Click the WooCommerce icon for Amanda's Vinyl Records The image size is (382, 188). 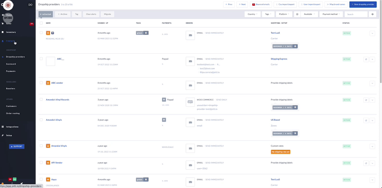pos(190,102)
